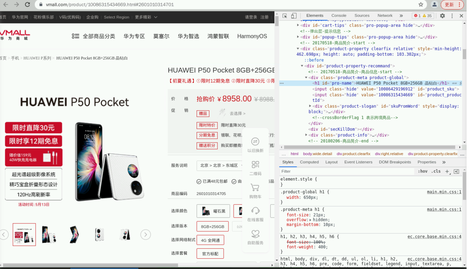This screenshot has height=269, width=469.
Task: Focus the Styles Filter input field
Action: 347,171
